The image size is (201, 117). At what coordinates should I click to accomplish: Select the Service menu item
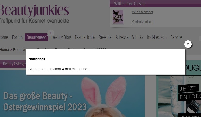pyautogui.click(x=176, y=37)
